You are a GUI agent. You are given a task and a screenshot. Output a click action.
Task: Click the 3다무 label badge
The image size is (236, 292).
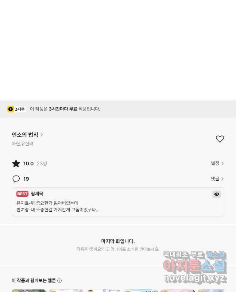tap(16, 109)
